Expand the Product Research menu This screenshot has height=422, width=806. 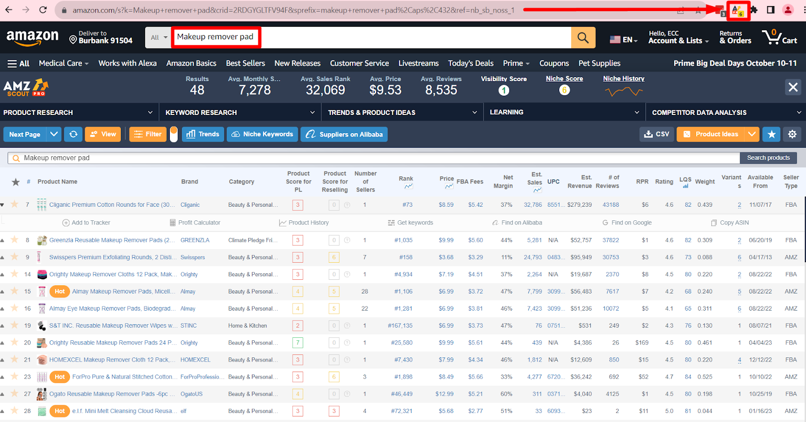[x=78, y=112]
